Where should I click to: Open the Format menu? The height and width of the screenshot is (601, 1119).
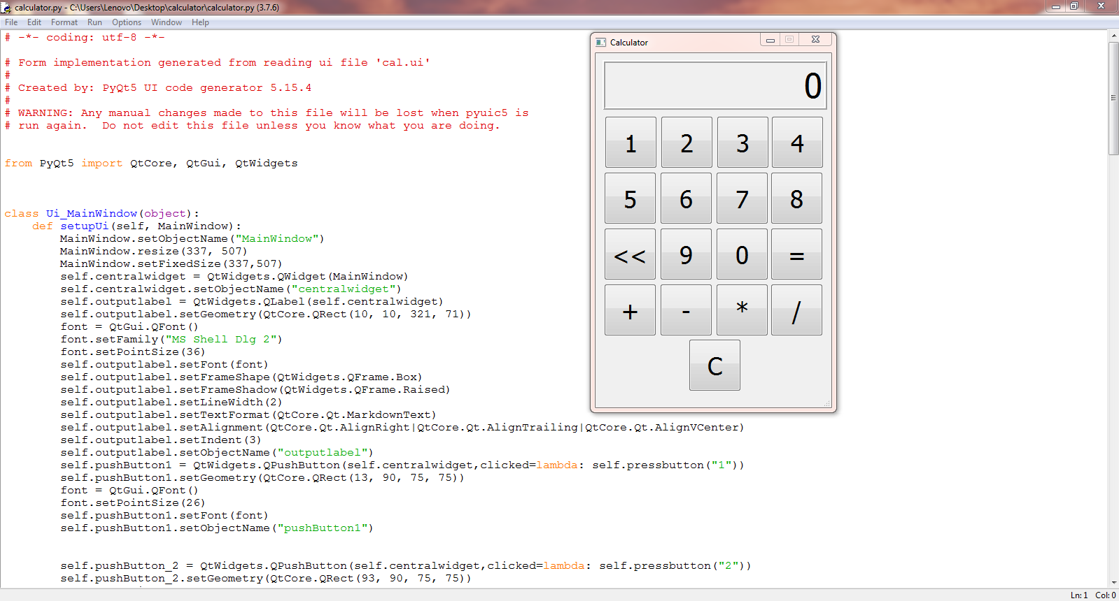click(64, 22)
